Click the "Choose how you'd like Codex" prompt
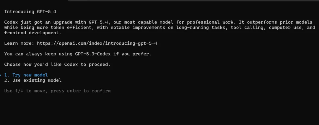 [x=57, y=65]
